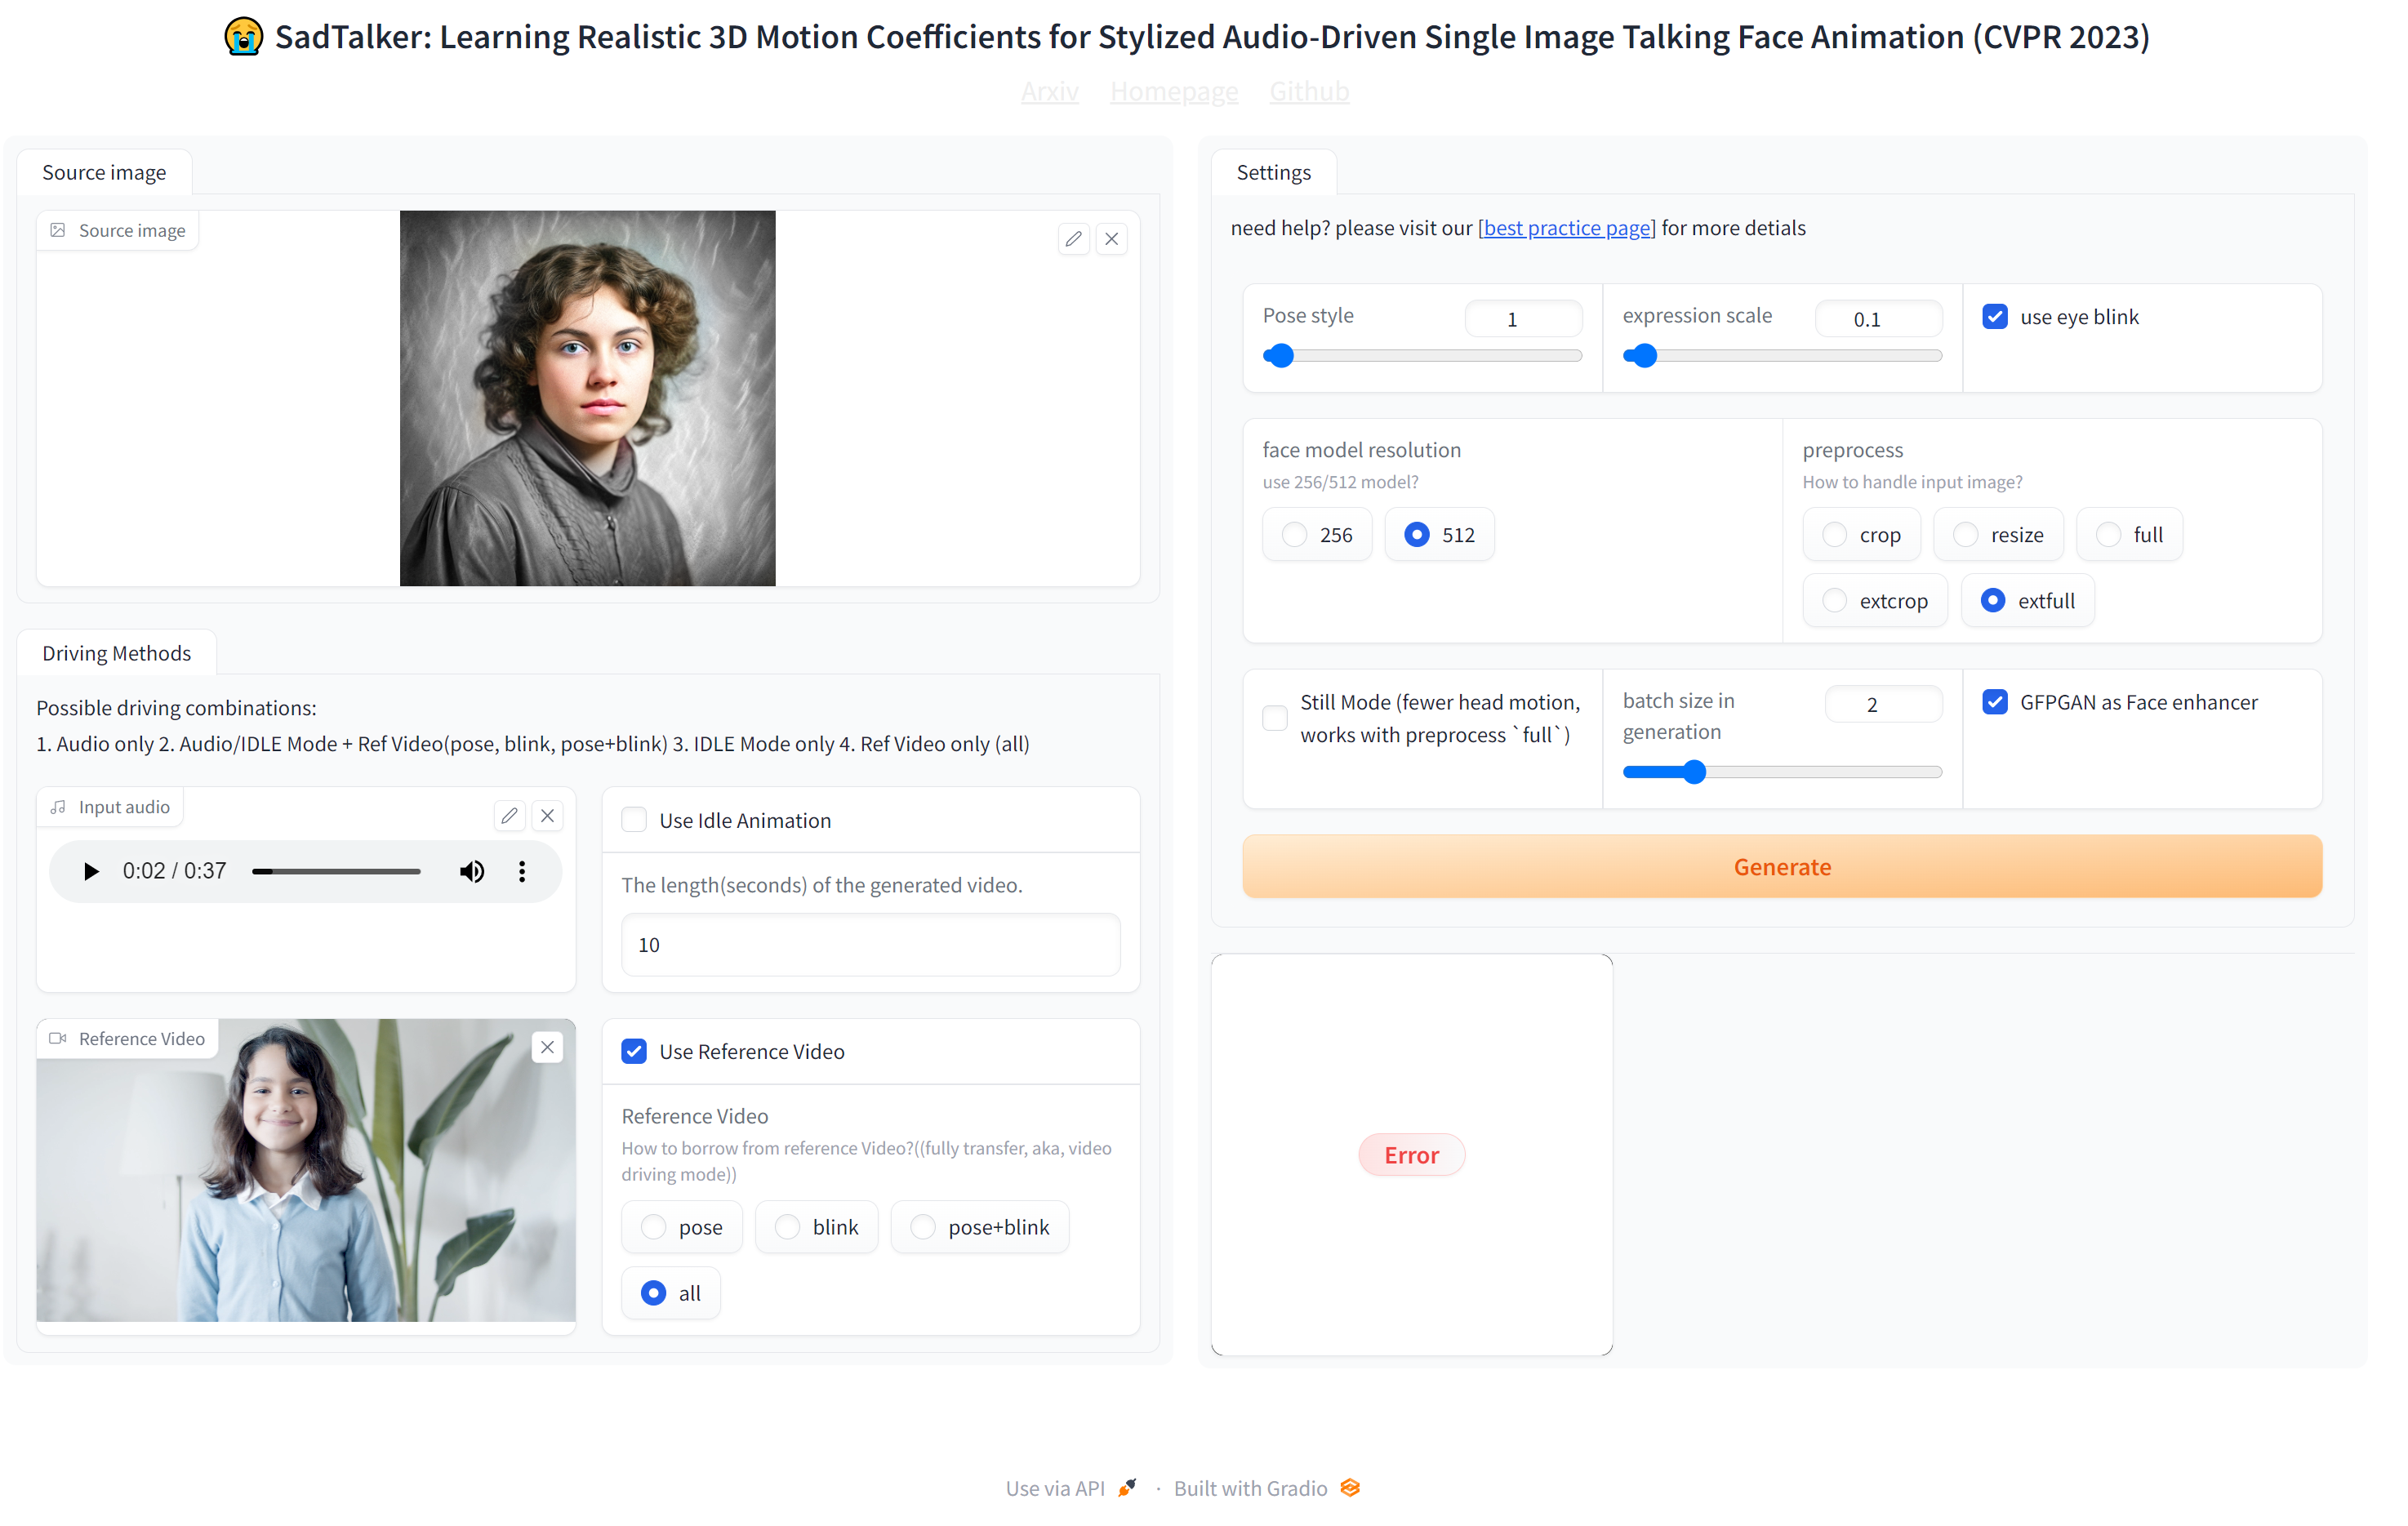This screenshot has height=1526, width=2408.
Task: Toggle the use eye blink checkbox
Action: [1995, 317]
